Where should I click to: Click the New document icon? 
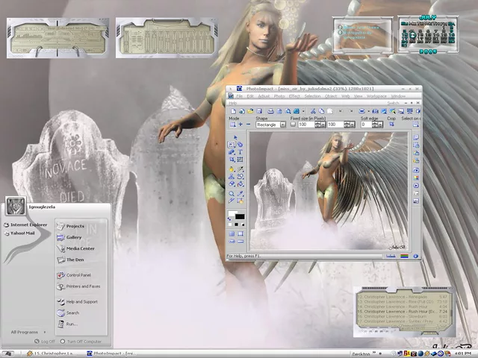click(x=232, y=111)
